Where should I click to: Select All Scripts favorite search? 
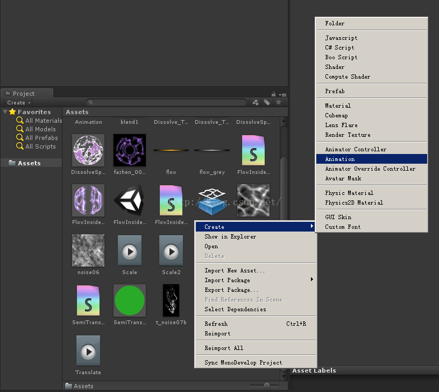pyautogui.click(x=36, y=146)
